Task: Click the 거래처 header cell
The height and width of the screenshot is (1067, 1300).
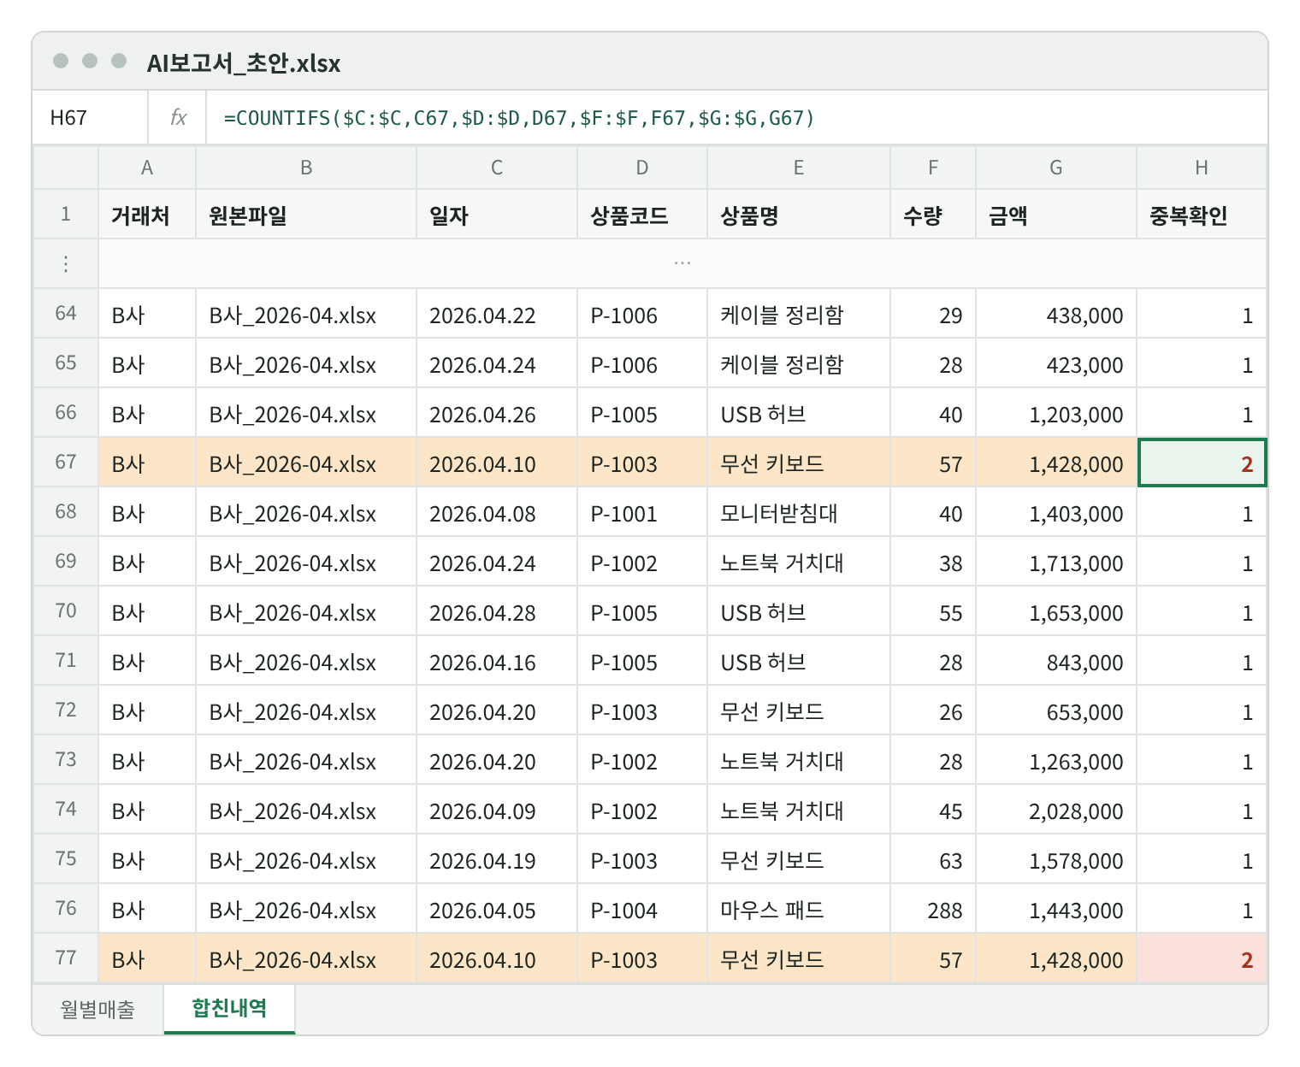Action: 147,214
